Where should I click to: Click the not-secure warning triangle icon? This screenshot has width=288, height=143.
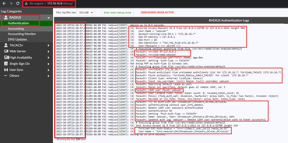pos(26,3)
